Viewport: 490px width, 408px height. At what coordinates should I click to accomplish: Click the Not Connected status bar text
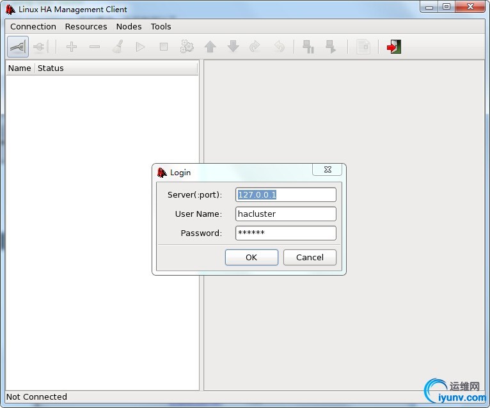tap(36, 396)
